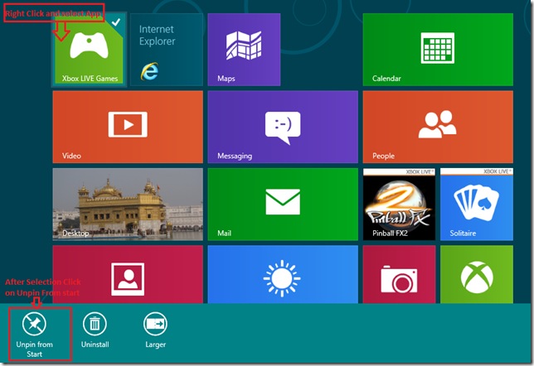Deselect the checkmark on Xbox LIVE Games tile
This screenshot has width=534, height=366.
click(x=116, y=22)
